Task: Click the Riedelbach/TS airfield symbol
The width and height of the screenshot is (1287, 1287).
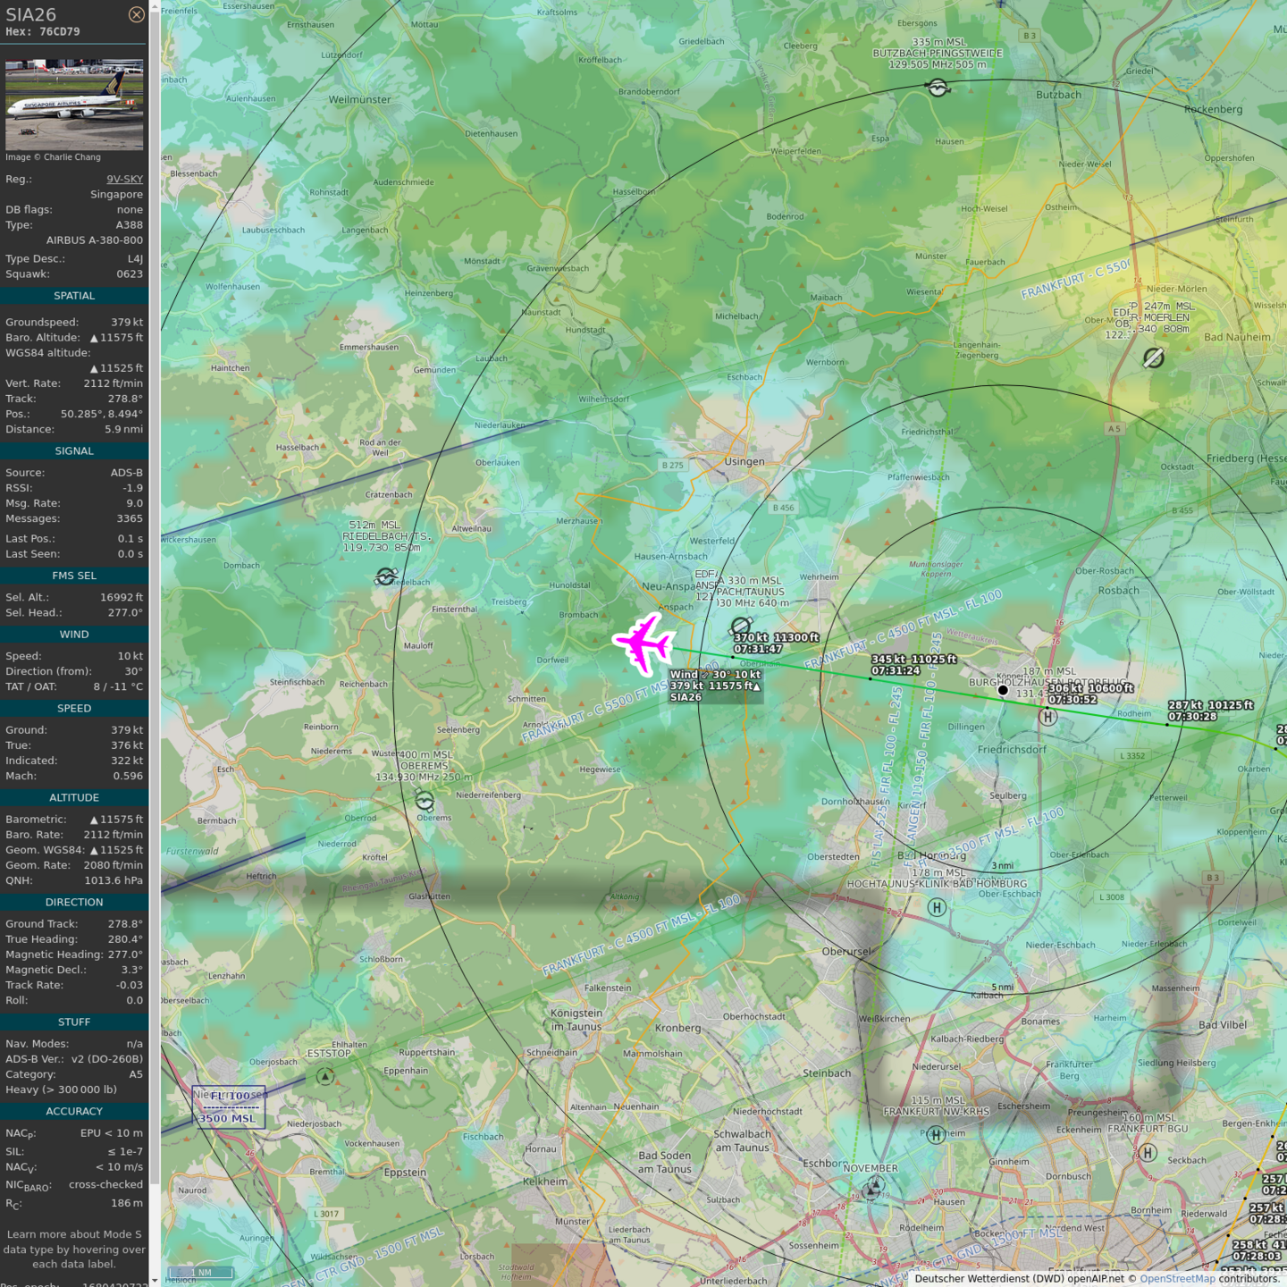Action: point(386,576)
